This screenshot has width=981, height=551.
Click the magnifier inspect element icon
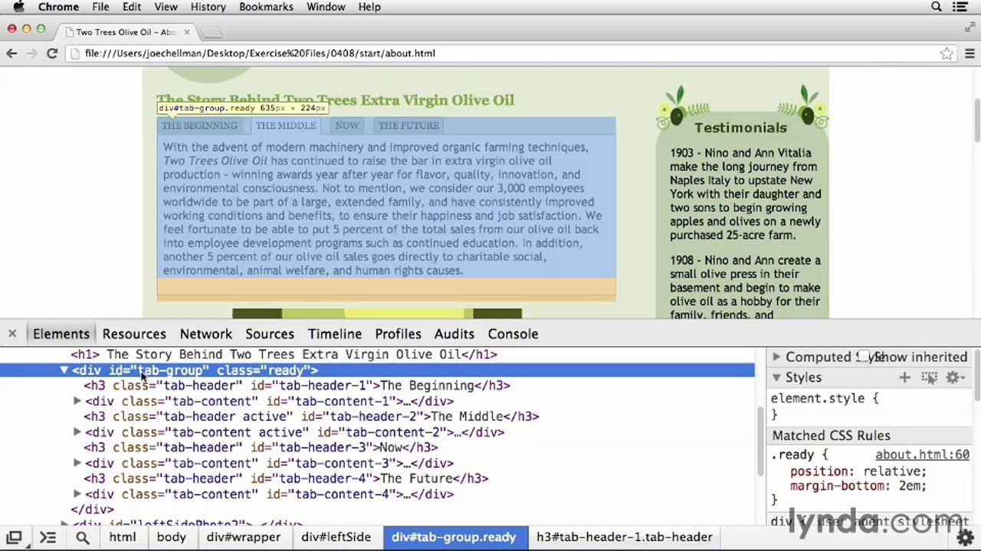pos(82,537)
